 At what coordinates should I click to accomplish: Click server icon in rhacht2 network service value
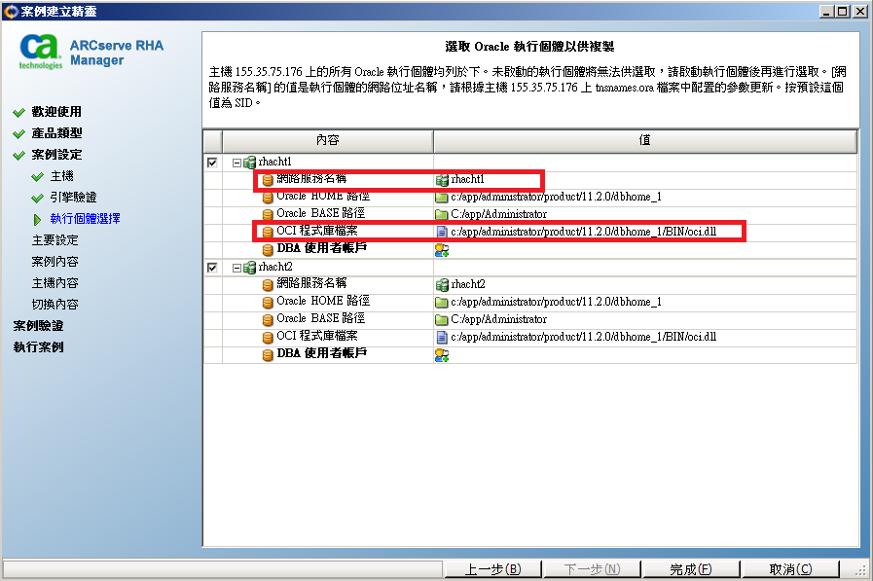(442, 285)
